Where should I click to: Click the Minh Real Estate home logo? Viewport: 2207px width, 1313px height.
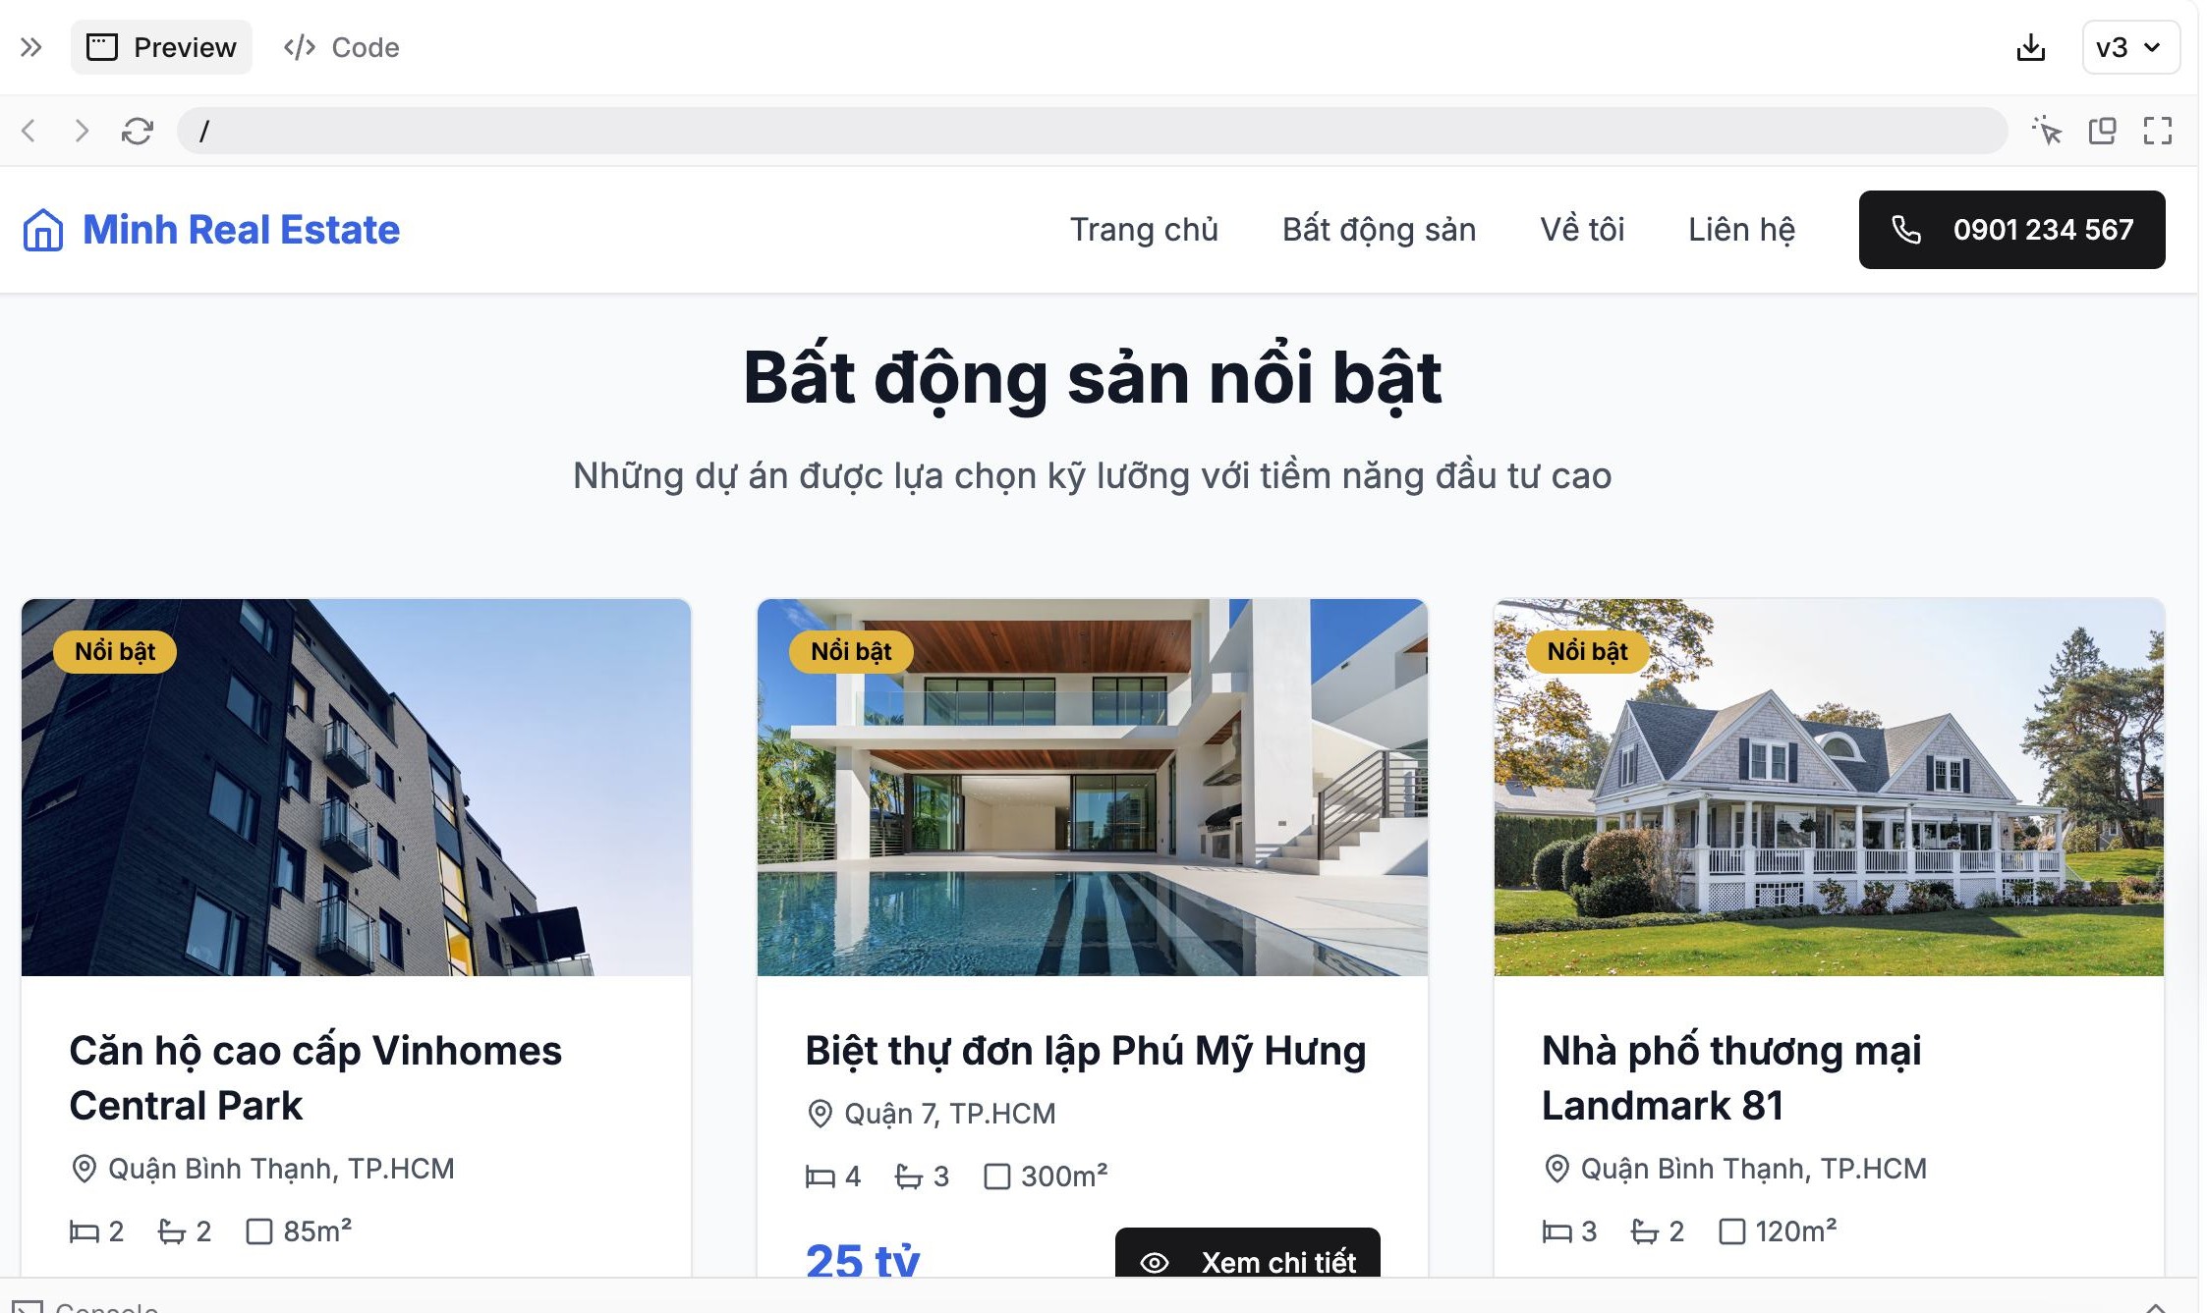211,230
